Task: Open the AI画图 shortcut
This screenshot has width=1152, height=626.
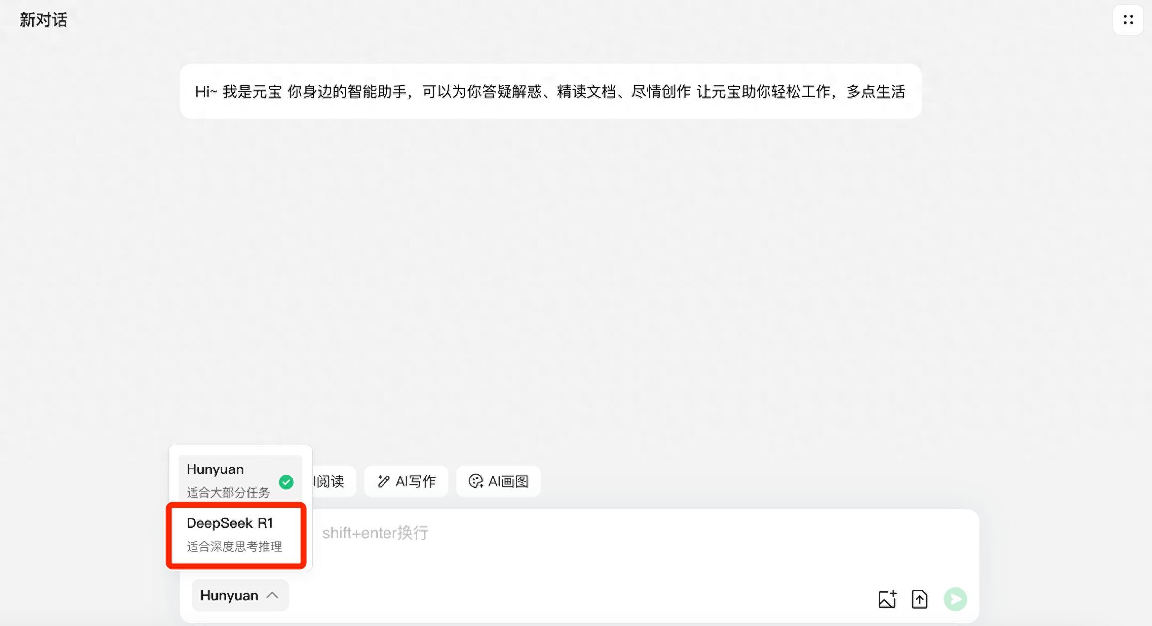Action: [498, 481]
